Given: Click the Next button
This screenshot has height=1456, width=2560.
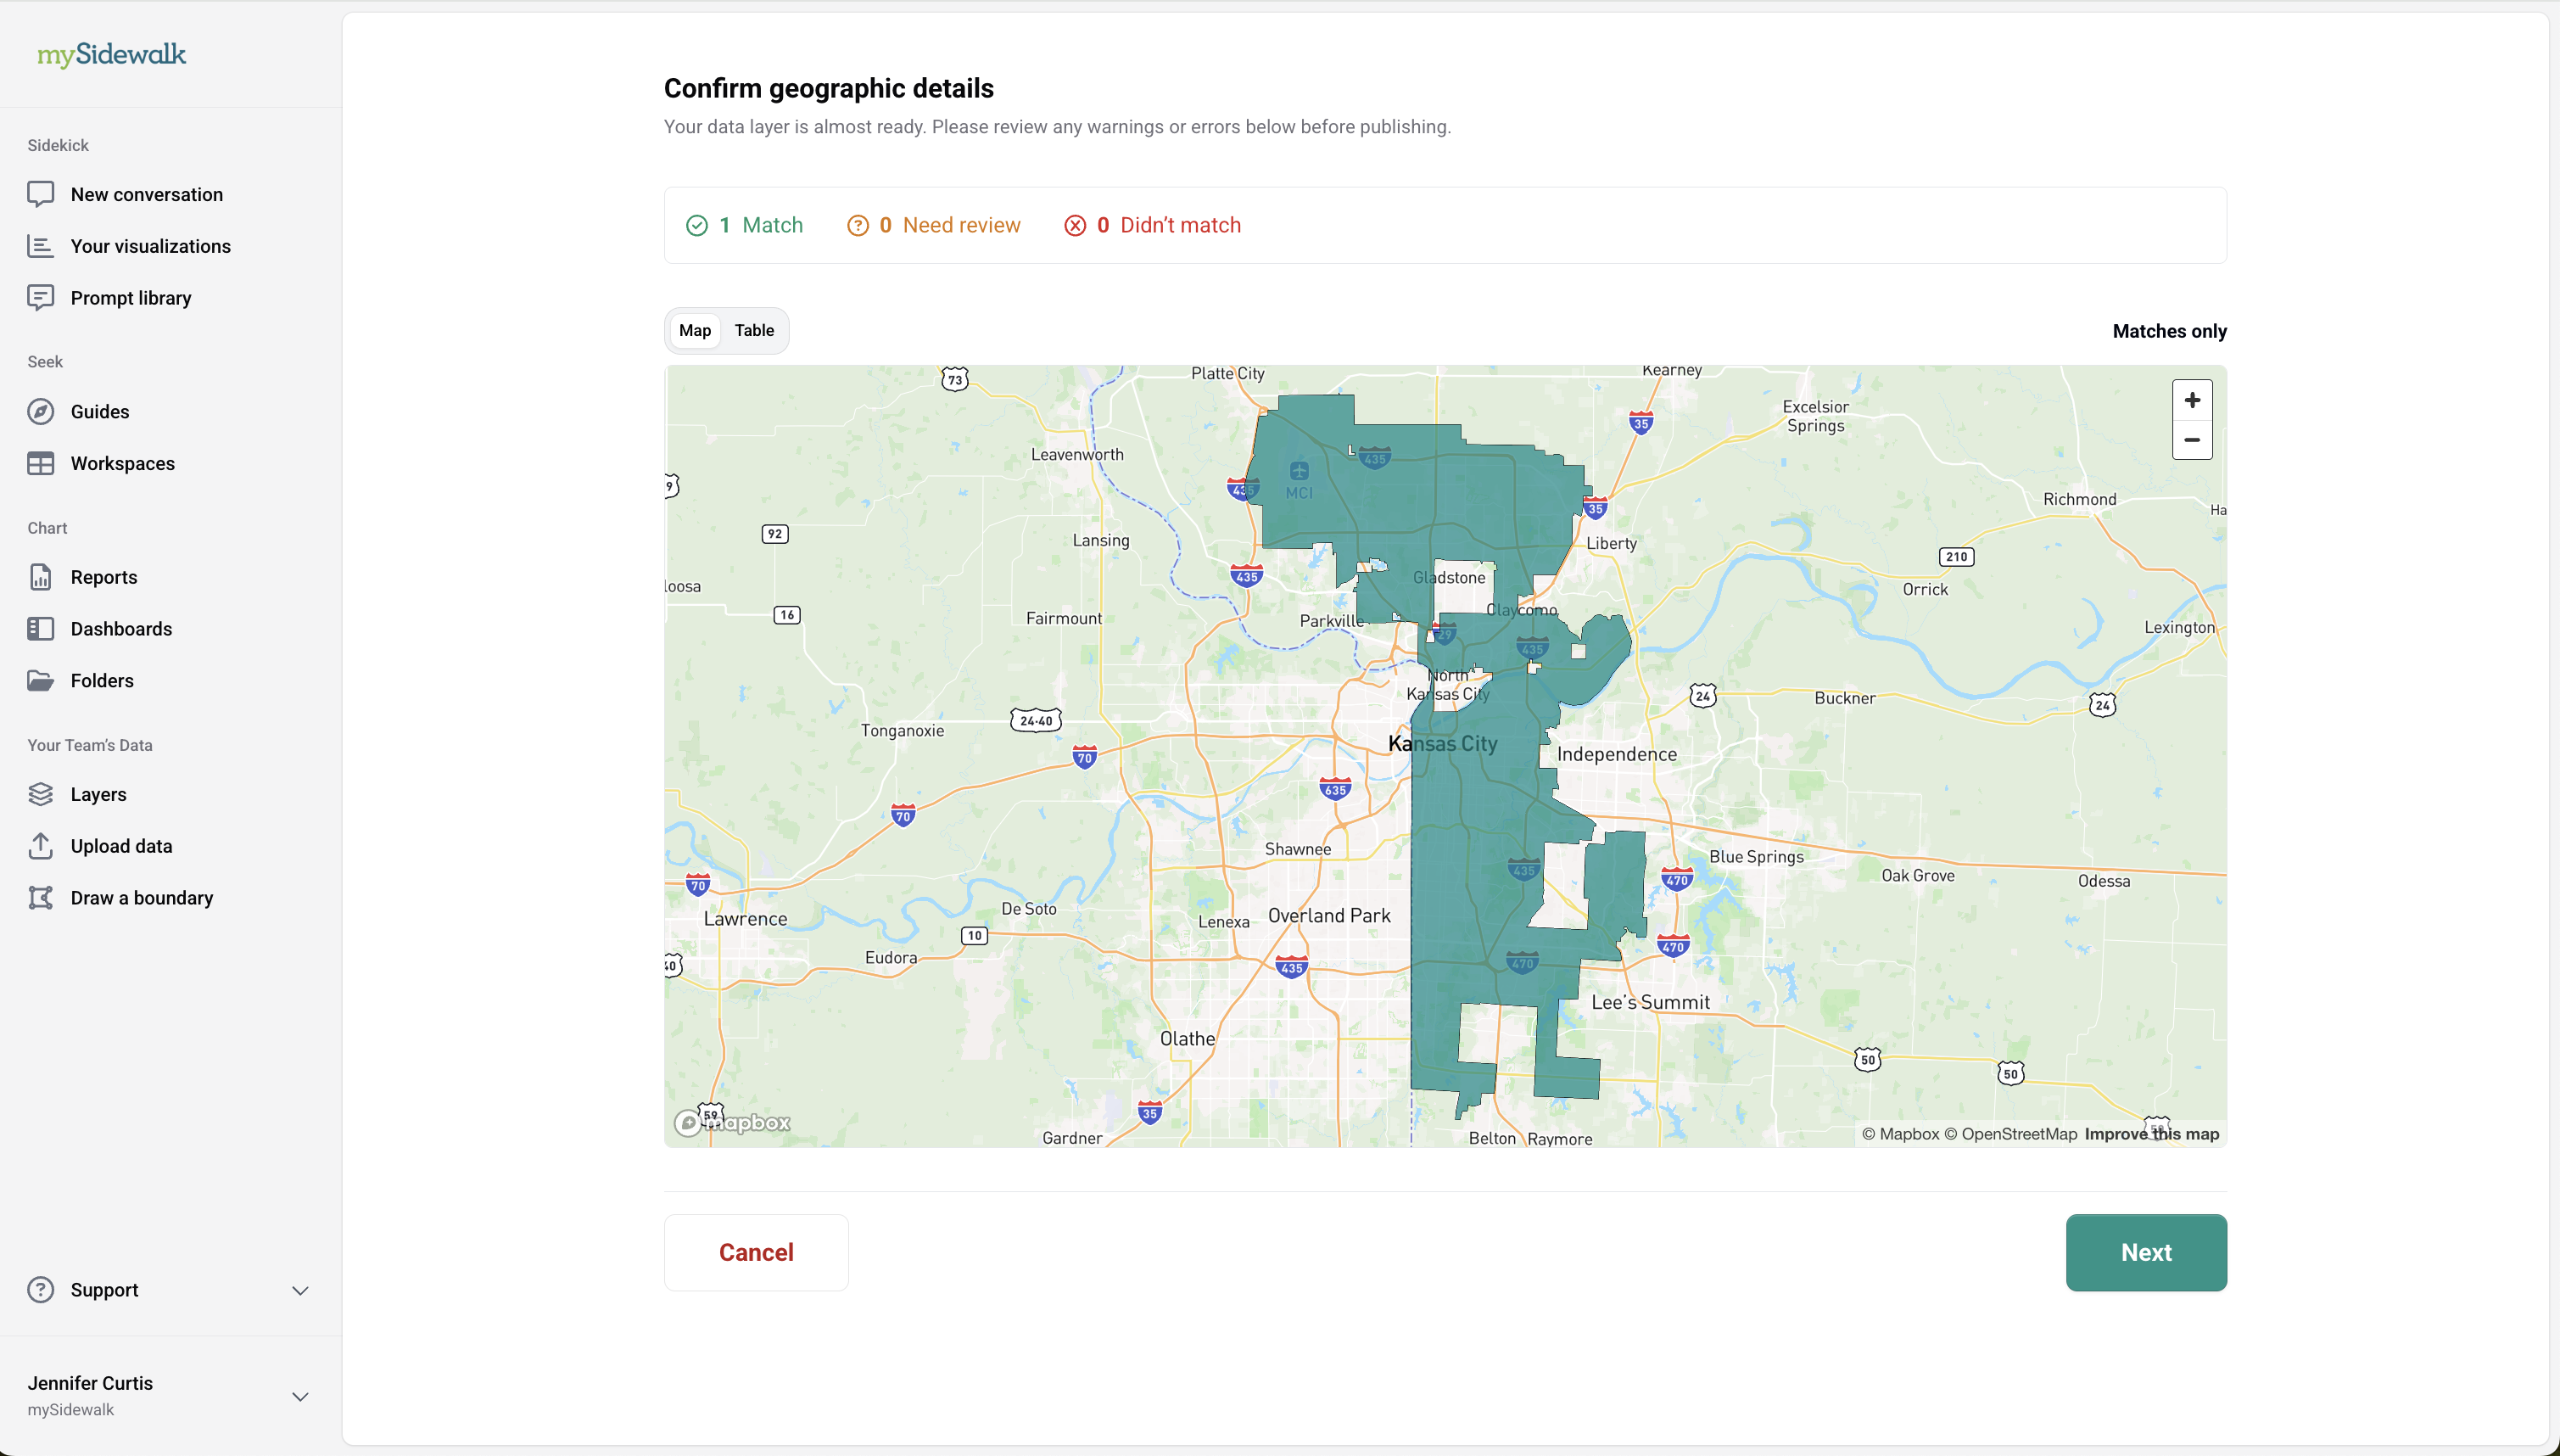Looking at the screenshot, I should (x=2145, y=1252).
